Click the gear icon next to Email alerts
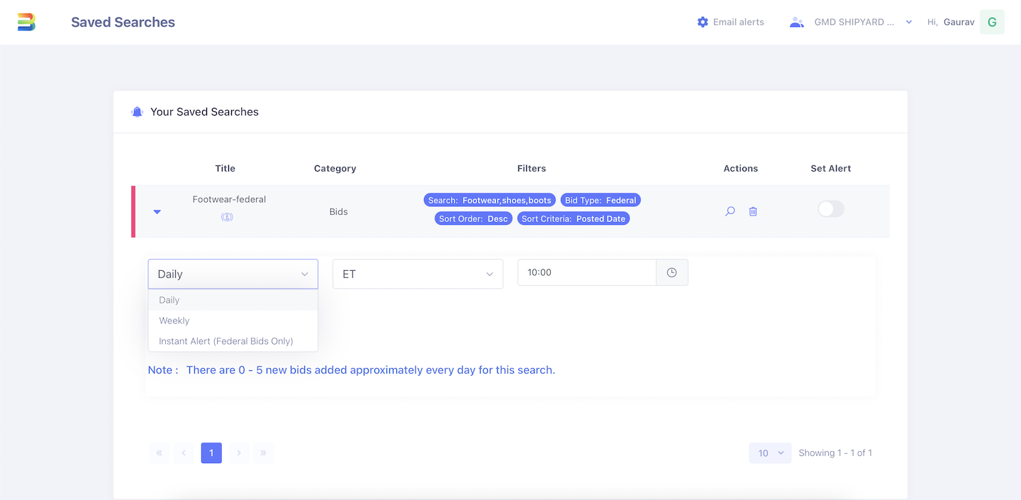Screen dimensions: 1021x500 [701, 21]
